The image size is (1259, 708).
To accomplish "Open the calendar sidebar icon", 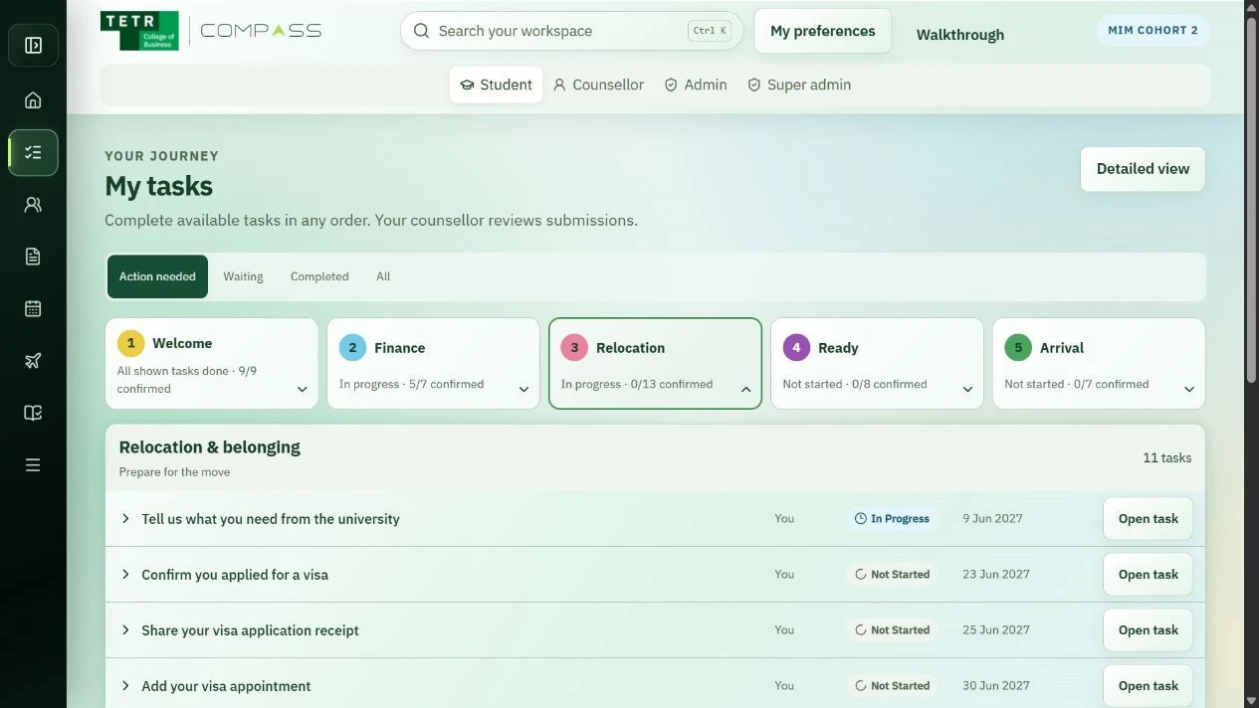I will (x=33, y=308).
